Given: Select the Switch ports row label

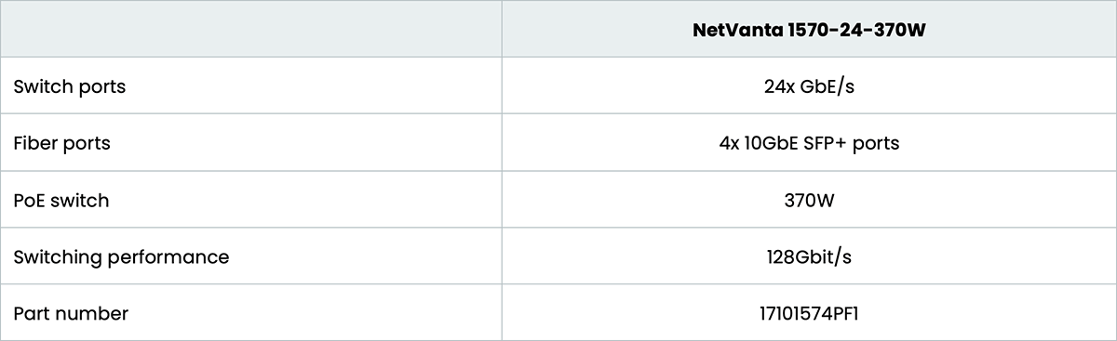Looking at the screenshot, I should (70, 86).
